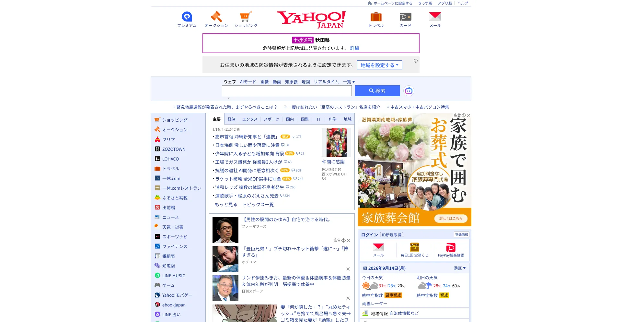Expand the 地域を設定する dropdown
The height and width of the screenshot is (322, 622).
pyautogui.click(x=379, y=65)
